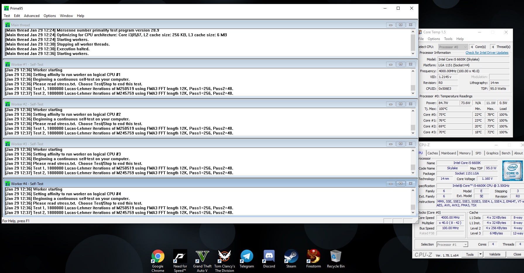Click the Worker #4 Self-Test window icon
The image size is (524, 273).
click(x=8, y=184)
